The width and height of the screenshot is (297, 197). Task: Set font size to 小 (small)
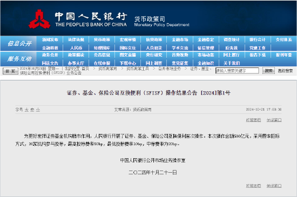[38, 110]
